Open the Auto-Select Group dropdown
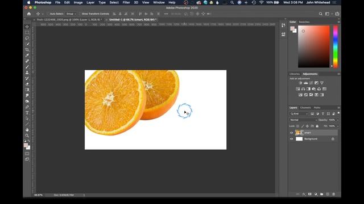This screenshot has height=204, width=364. point(71,14)
